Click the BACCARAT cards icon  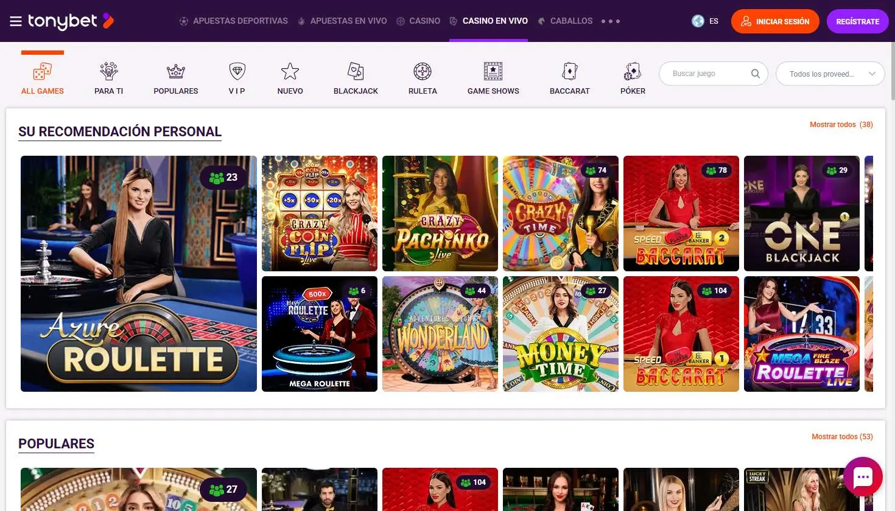click(569, 71)
